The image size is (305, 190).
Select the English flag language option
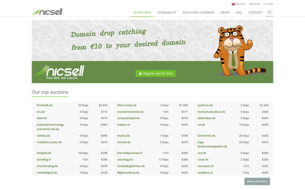click(x=238, y=4)
